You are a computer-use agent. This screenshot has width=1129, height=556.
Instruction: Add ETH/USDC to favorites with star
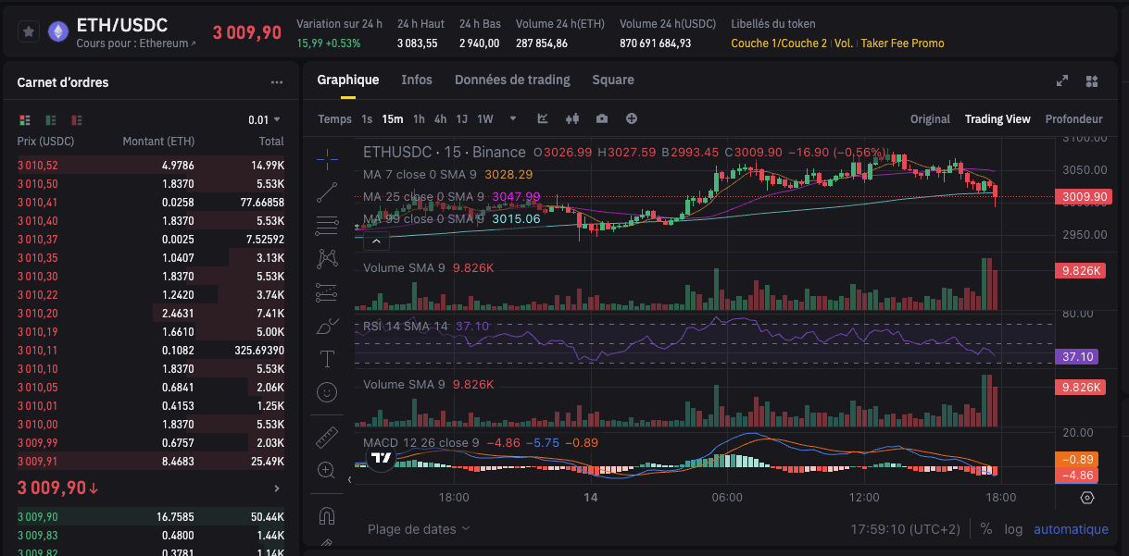click(x=29, y=31)
